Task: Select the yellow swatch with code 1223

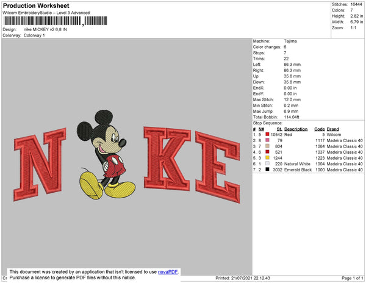Action: pos(267,157)
